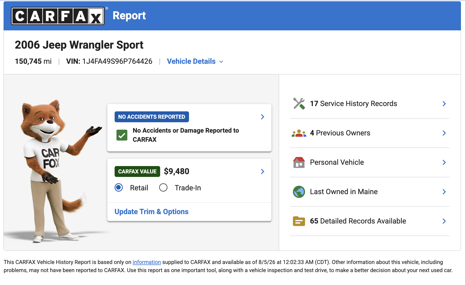Click the wrench service history icon
This screenshot has height=285, width=465.
pos(299,104)
